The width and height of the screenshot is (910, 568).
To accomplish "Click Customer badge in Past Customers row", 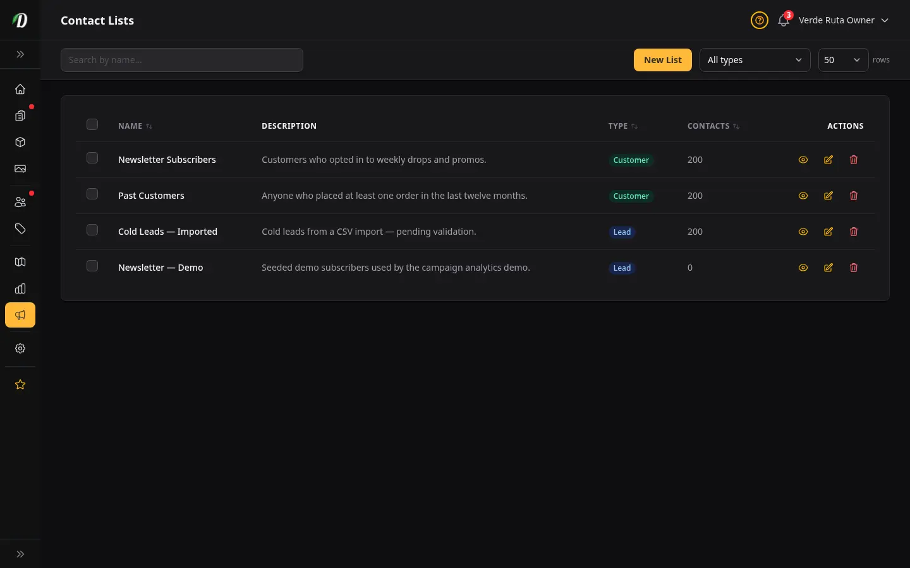I will pos(631,196).
